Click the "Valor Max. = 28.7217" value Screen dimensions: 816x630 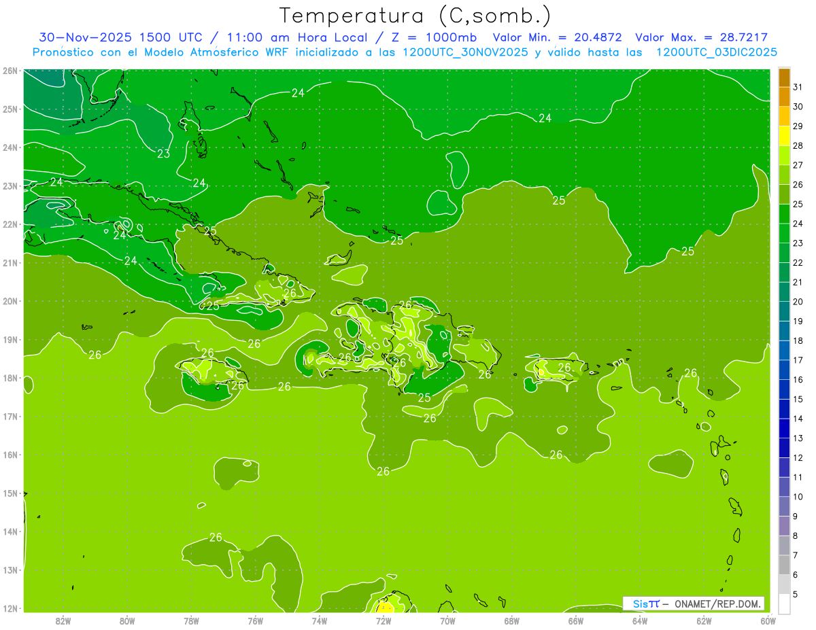click(x=701, y=37)
